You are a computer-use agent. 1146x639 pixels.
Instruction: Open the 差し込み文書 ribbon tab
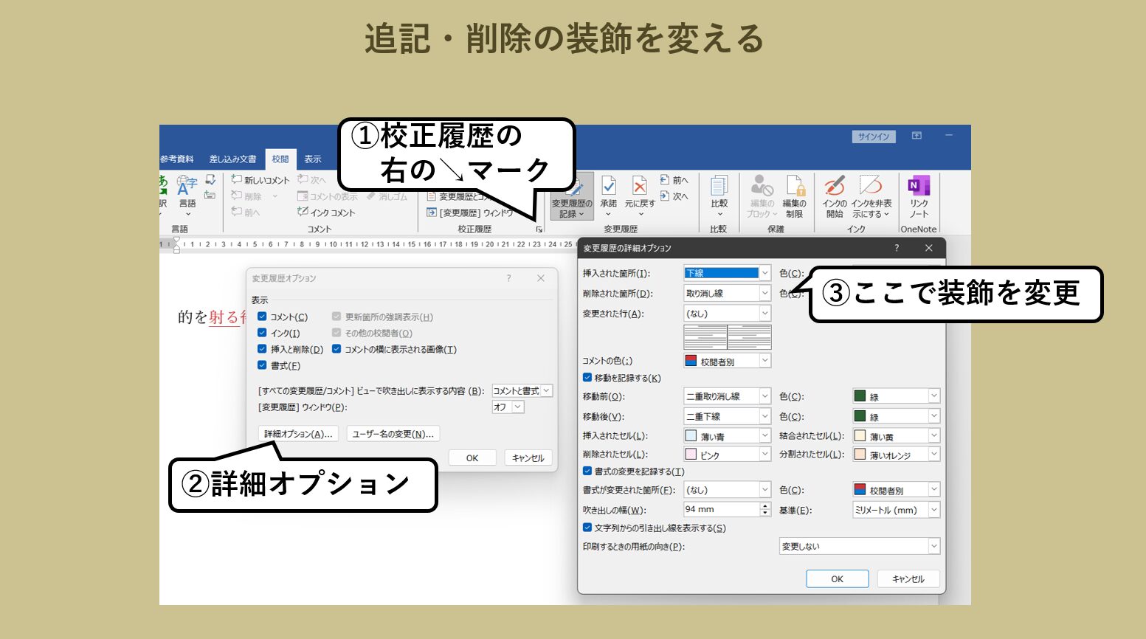(x=232, y=159)
